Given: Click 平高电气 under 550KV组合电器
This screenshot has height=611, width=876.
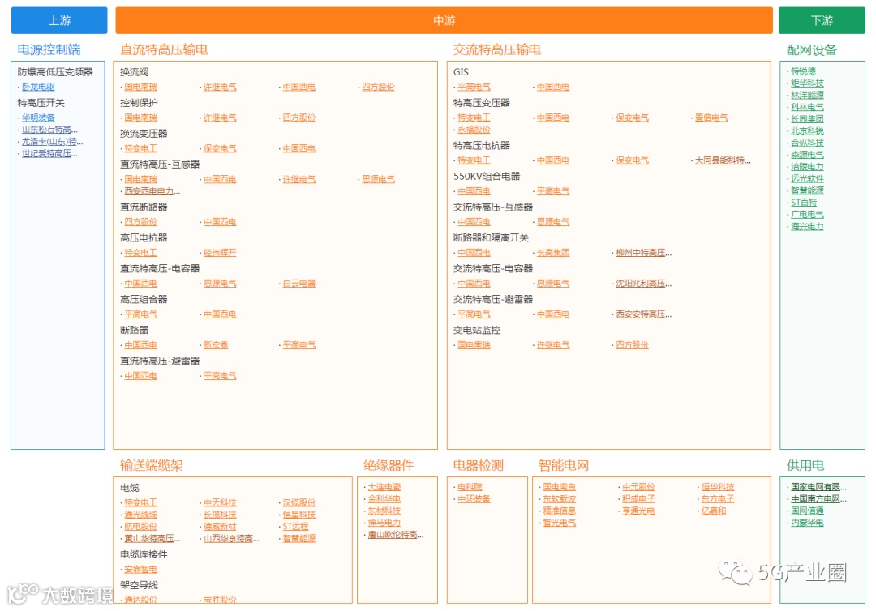Looking at the screenshot, I should [553, 191].
